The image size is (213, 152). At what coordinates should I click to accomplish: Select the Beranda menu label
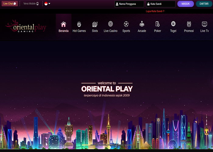point(63,31)
